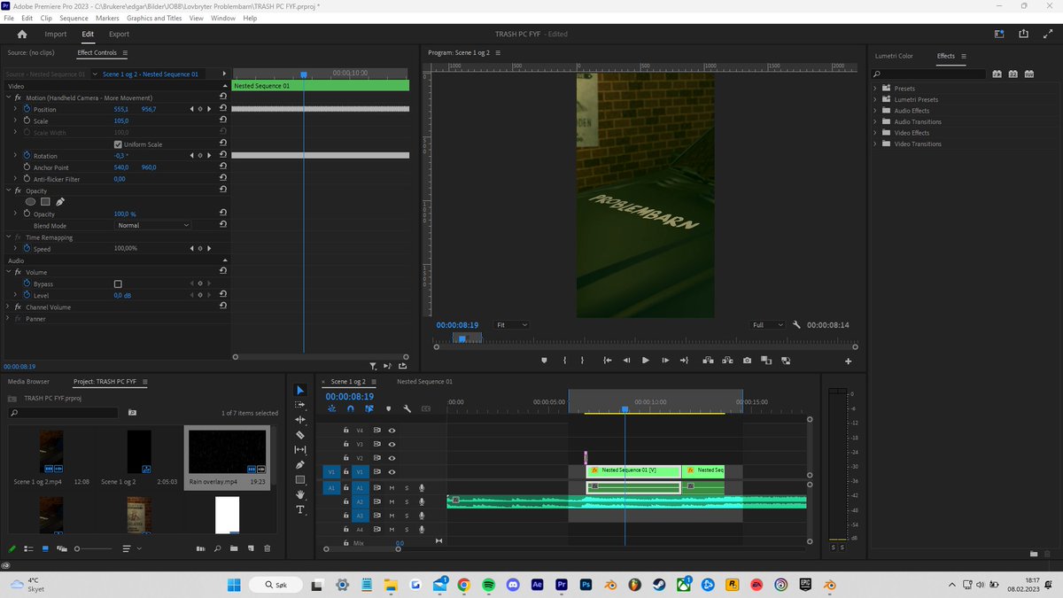
Task: Open Nested Sequence 01 timeline tab
Action: coord(424,381)
